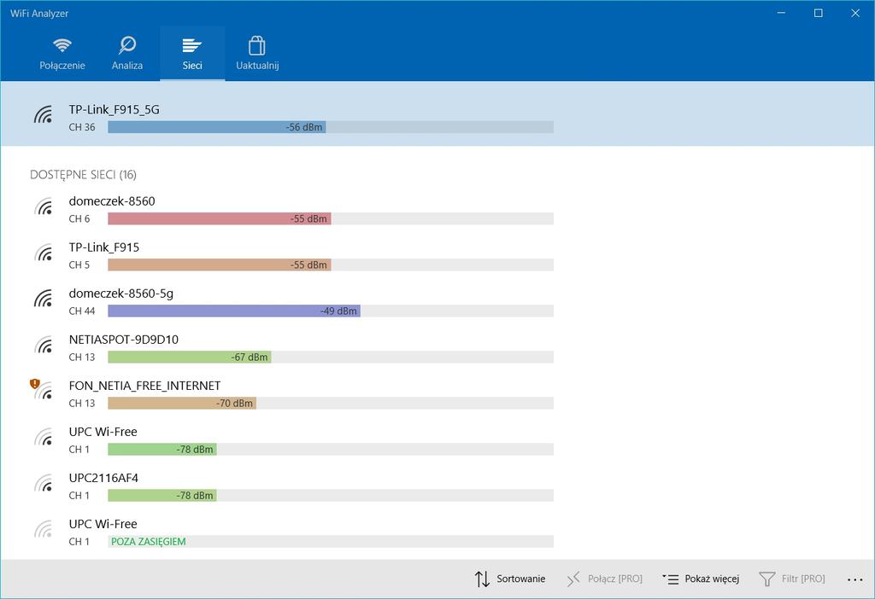Click the -67 dBm green signal bar

coord(189,358)
